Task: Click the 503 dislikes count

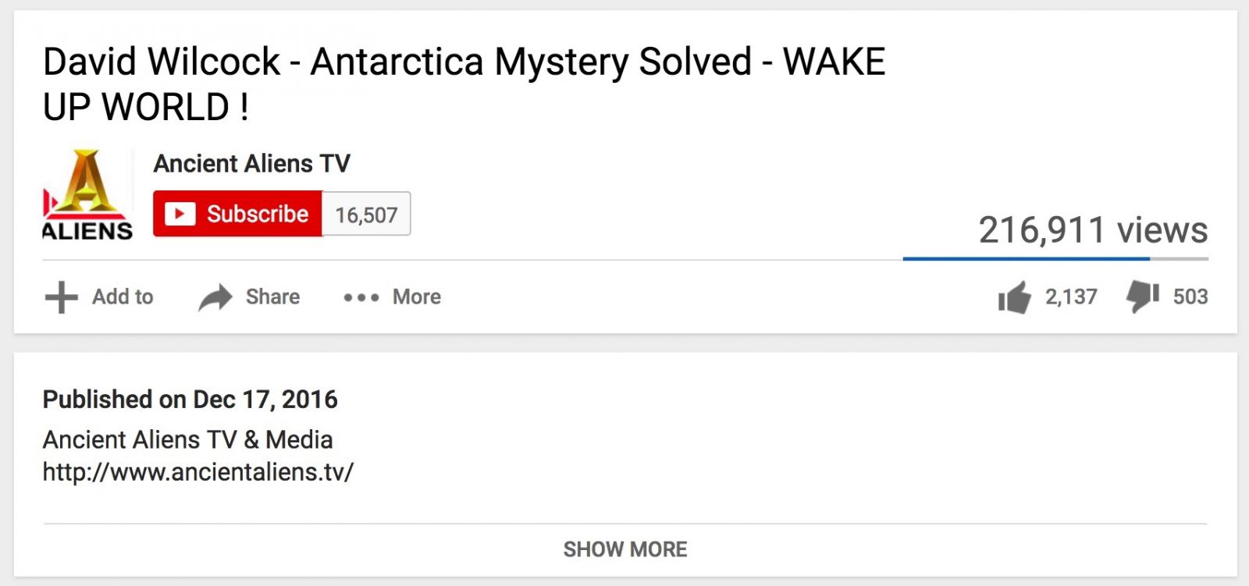Action: (1190, 297)
